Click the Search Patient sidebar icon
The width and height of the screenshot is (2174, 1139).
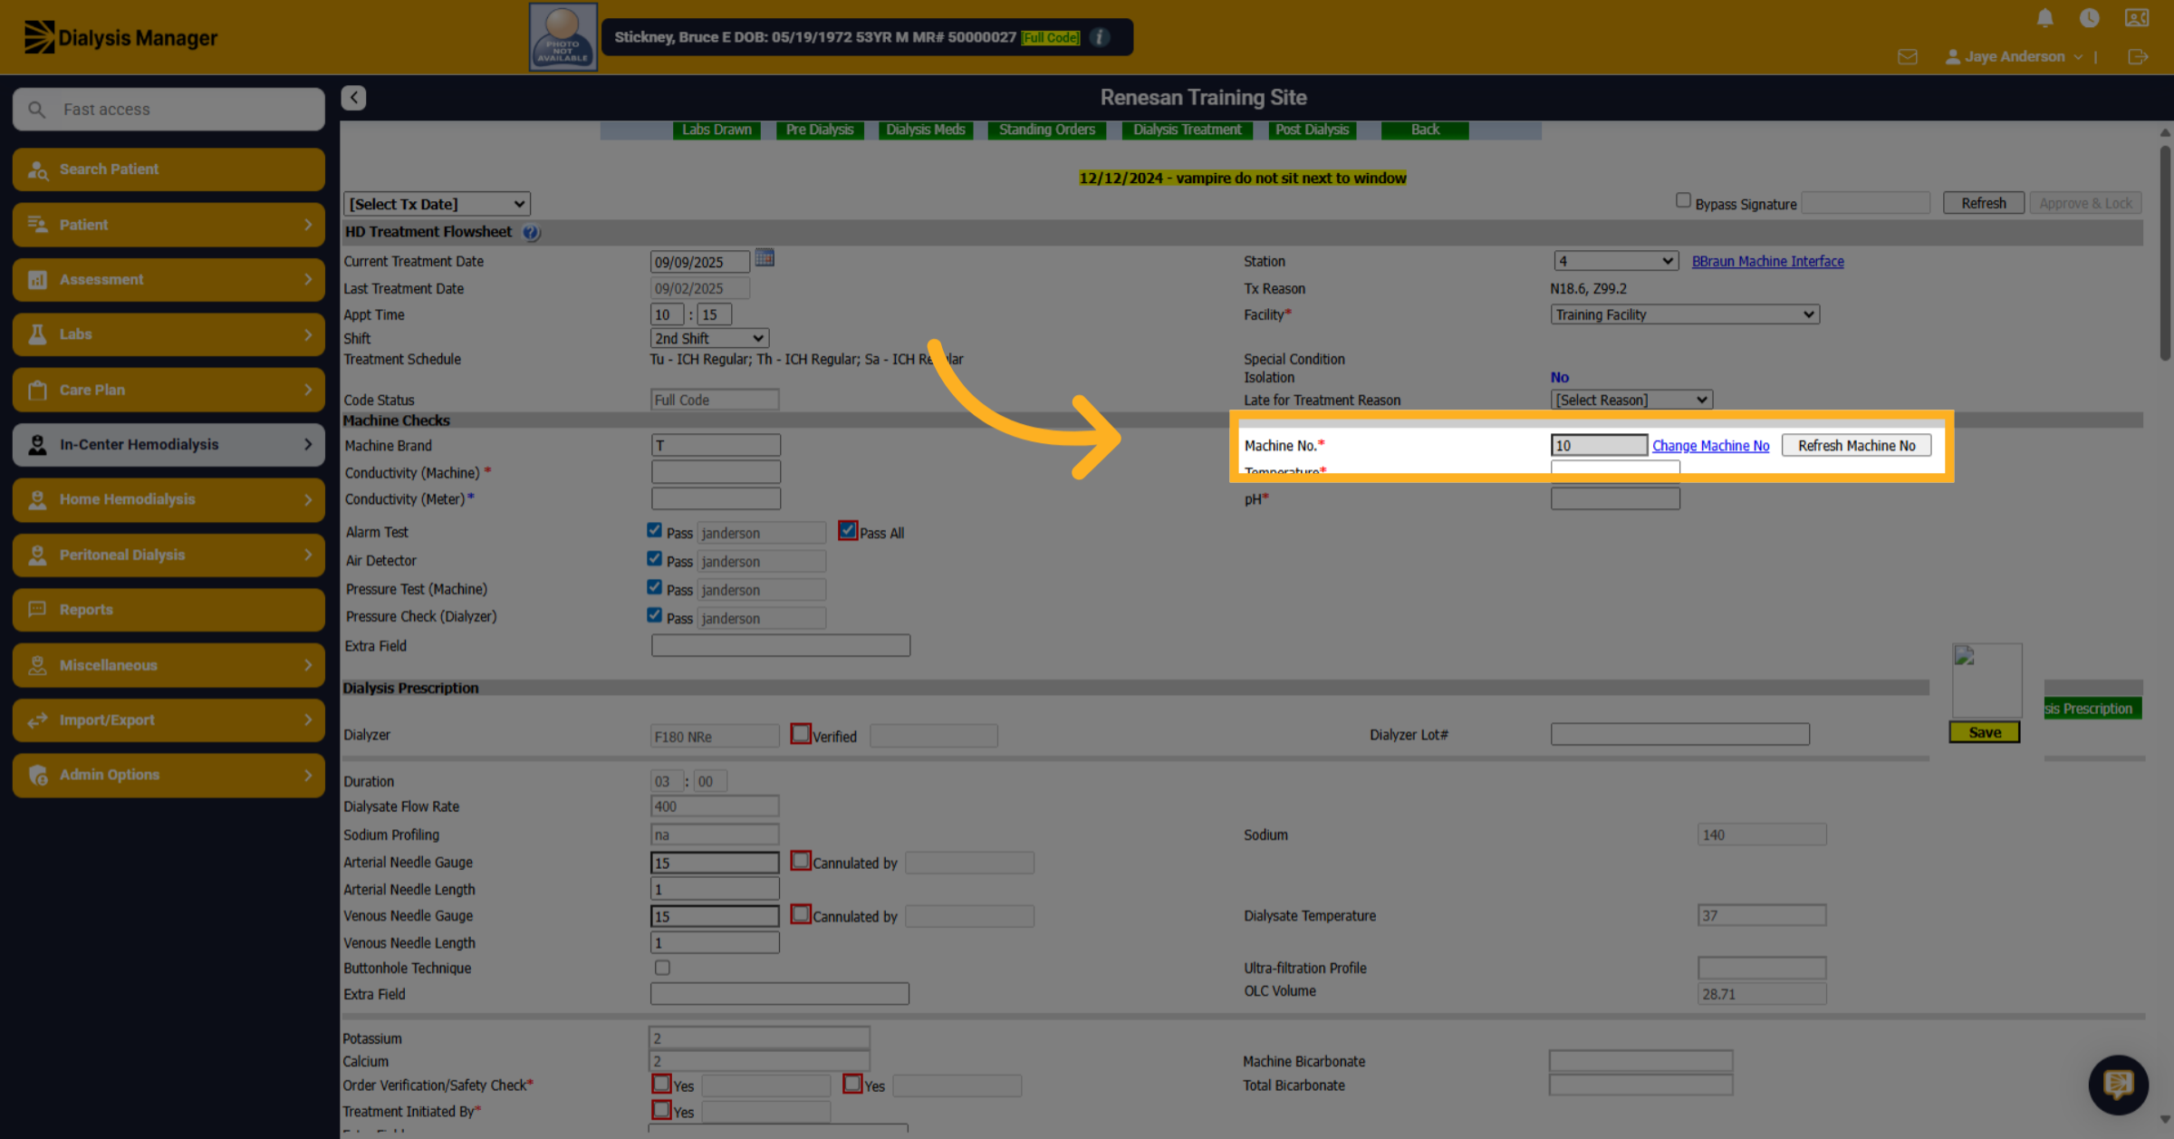pos(38,169)
